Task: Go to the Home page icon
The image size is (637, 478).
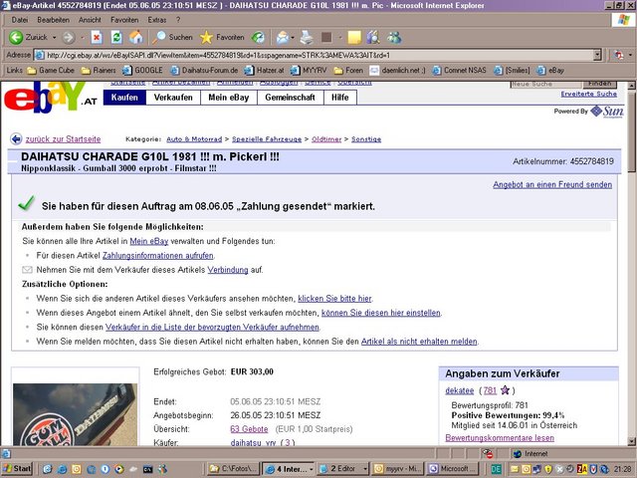Action: (x=138, y=37)
